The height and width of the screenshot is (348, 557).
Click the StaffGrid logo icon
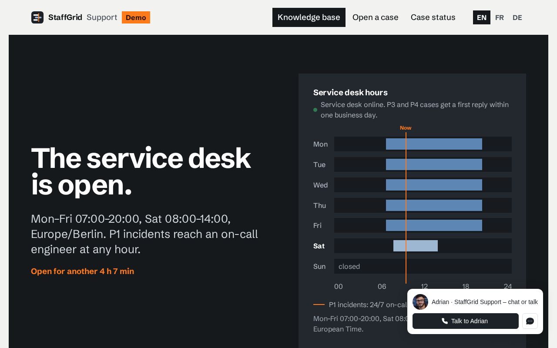pyautogui.click(x=37, y=17)
